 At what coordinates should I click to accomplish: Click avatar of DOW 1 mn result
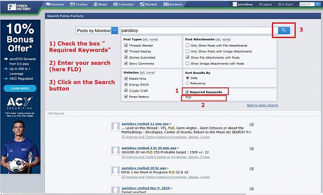coord(115,171)
